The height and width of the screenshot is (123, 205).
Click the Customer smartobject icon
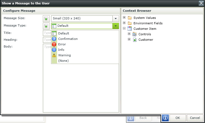tap(135, 40)
